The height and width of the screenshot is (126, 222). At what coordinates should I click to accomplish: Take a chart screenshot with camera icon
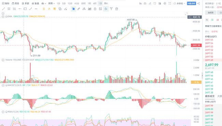click(x=145, y=3)
